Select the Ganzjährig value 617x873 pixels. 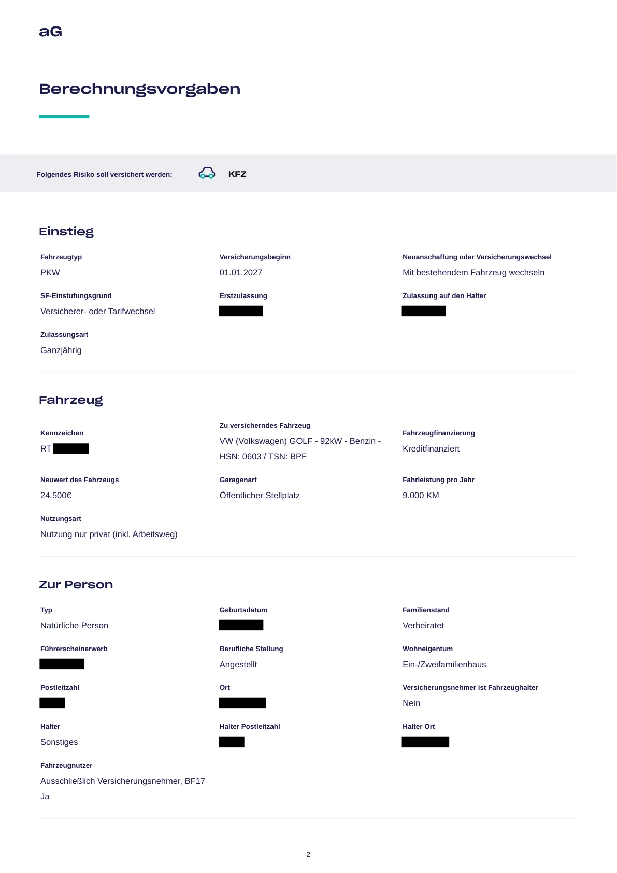[x=61, y=350]
